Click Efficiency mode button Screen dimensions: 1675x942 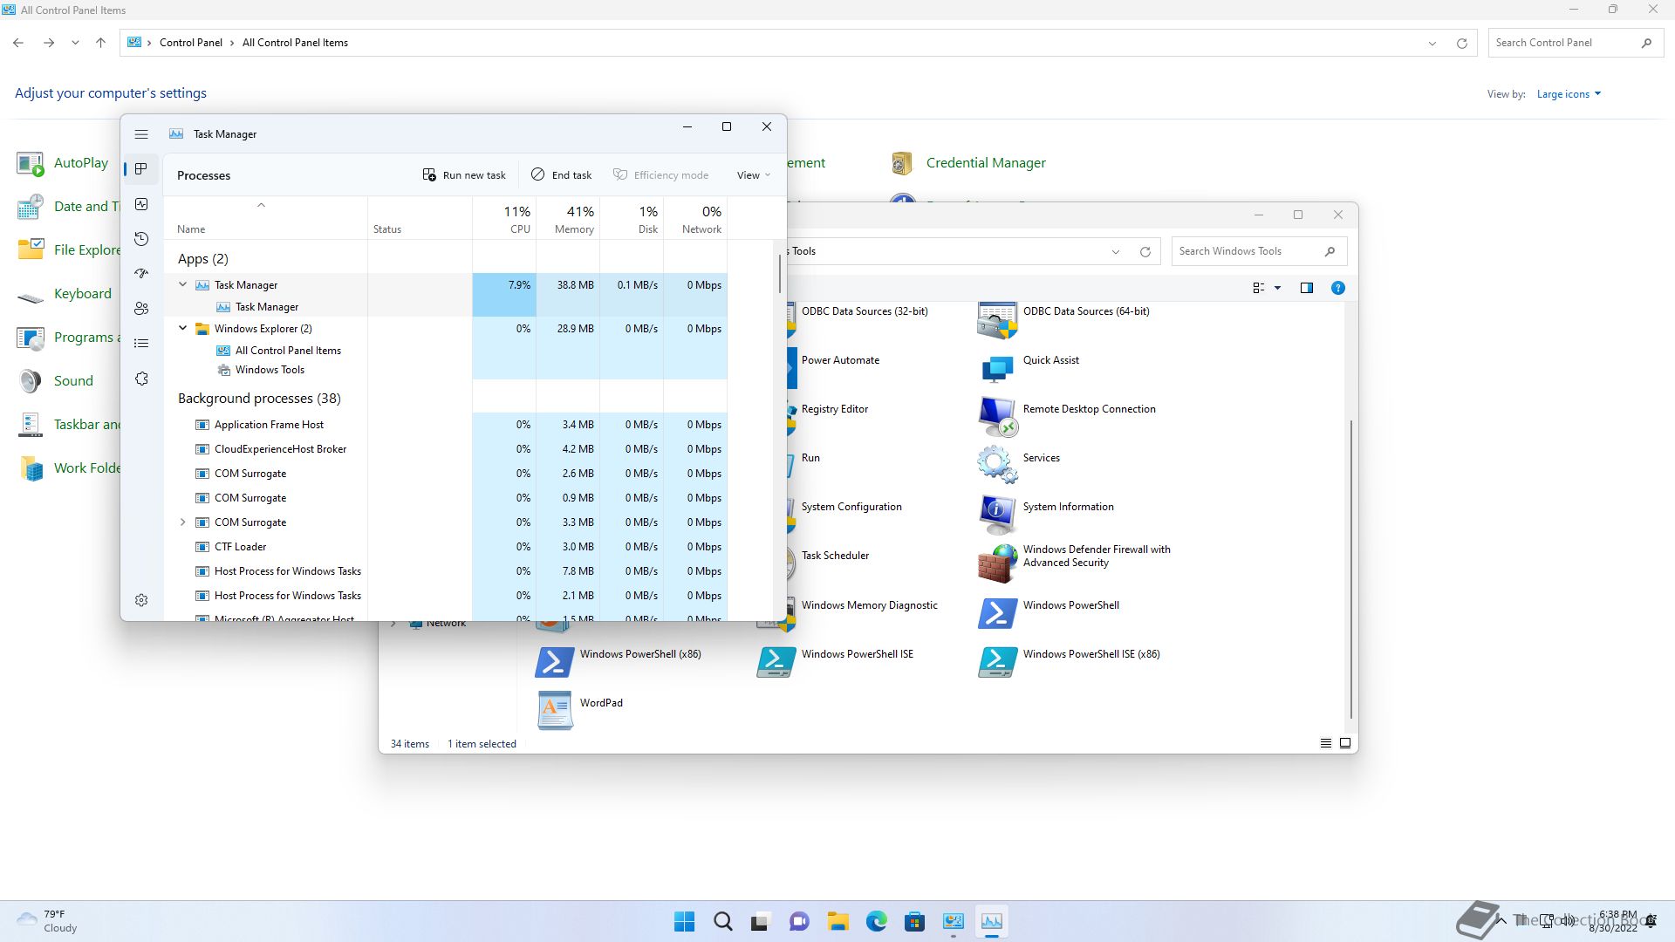point(661,175)
